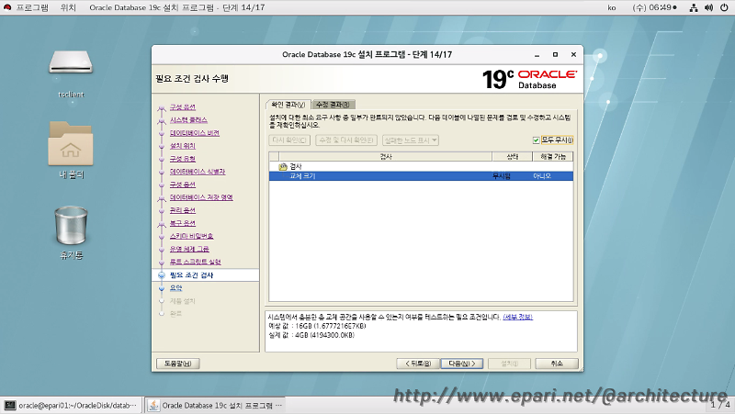Go to the 데이터베이스 식별자 step
Viewport: 735px width, 414px height.
(198, 172)
